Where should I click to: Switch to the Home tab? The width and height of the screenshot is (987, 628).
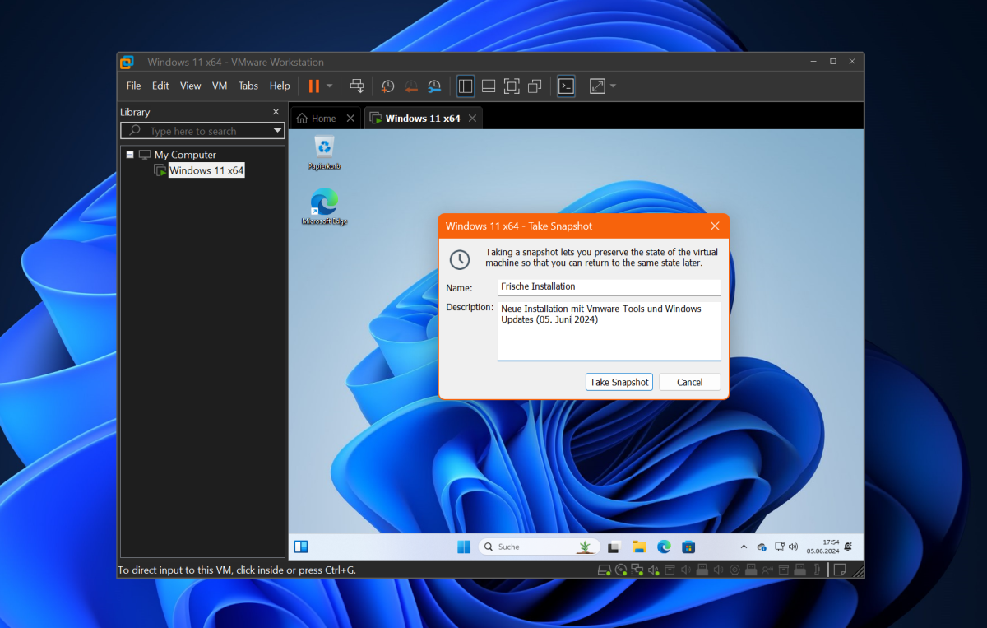(x=322, y=118)
